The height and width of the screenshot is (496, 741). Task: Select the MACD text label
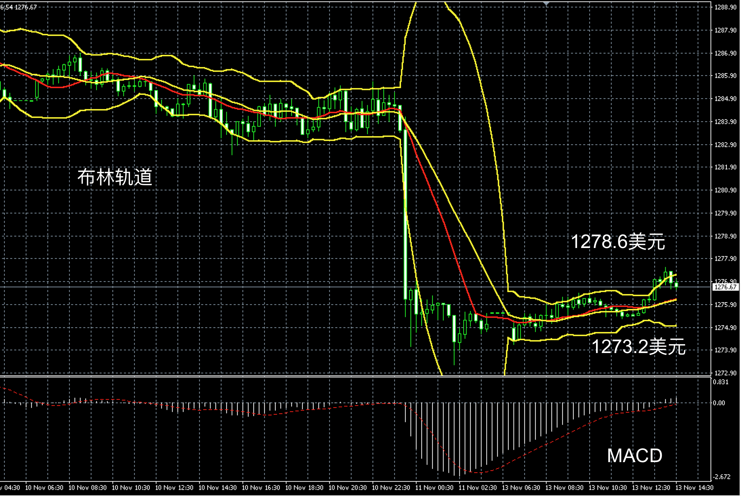634,456
